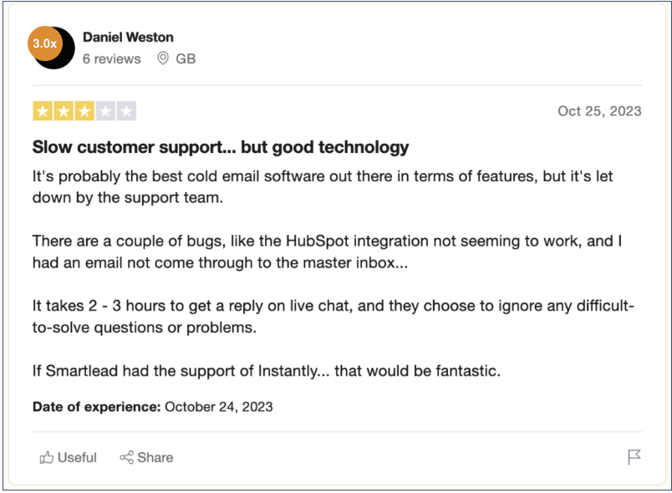Click the second yellow rating star
The width and height of the screenshot is (672, 493).
(x=64, y=111)
